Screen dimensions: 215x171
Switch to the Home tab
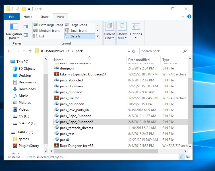point(28,17)
